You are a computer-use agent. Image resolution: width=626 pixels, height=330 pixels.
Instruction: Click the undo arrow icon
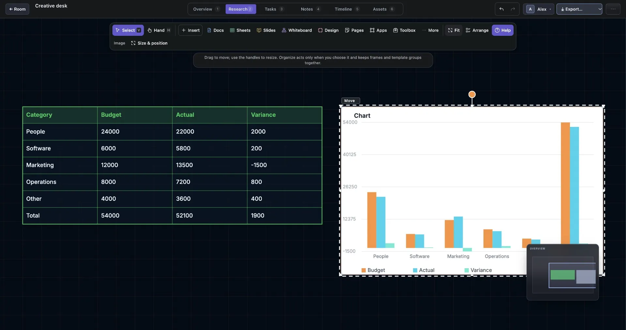pos(501,9)
